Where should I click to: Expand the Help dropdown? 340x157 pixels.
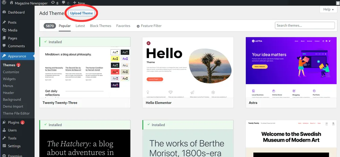[328, 9]
